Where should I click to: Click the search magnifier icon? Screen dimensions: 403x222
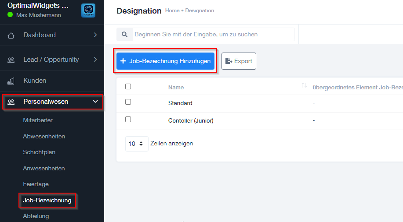125,34
